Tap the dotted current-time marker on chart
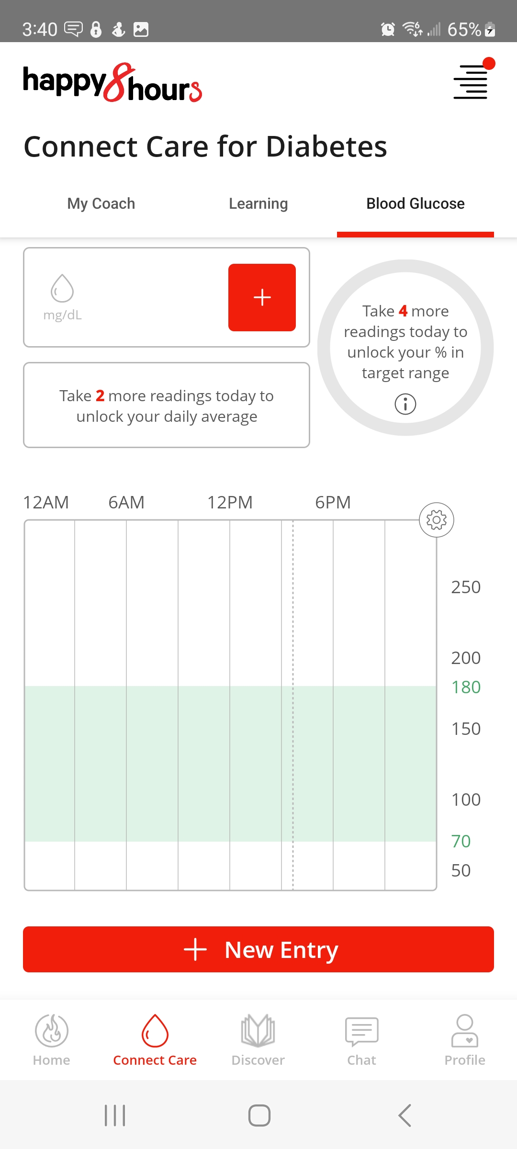This screenshot has width=517, height=1149. tap(293, 705)
